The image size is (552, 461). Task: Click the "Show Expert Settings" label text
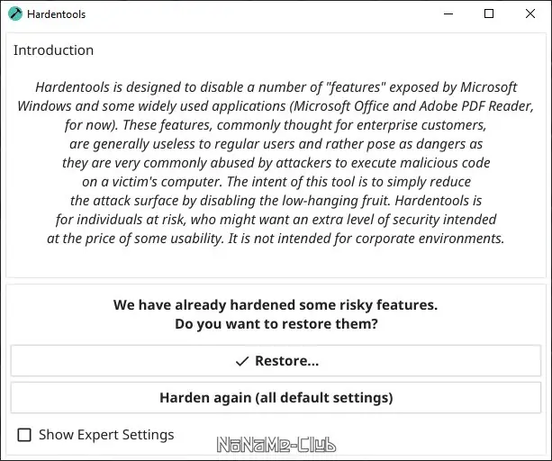[x=106, y=435]
